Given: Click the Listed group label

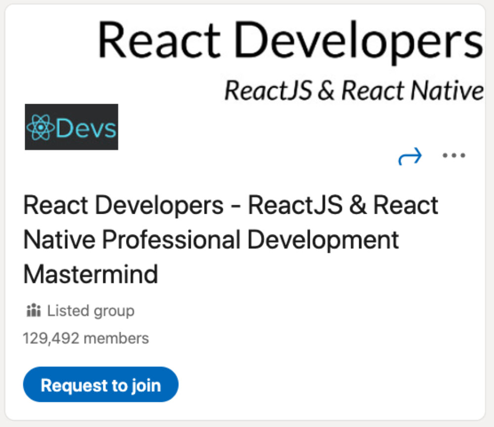Looking at the screenshot, I should tap(91, 311).
